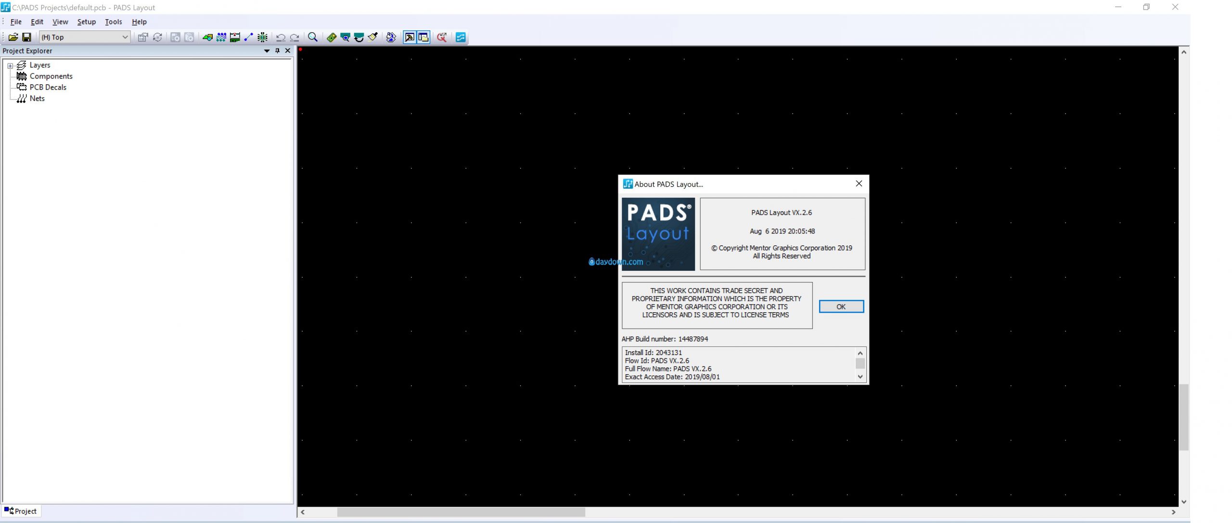Click the Exact Access Date line
The height and width of the screenshot is (523, 1232).
pos(672,377)
